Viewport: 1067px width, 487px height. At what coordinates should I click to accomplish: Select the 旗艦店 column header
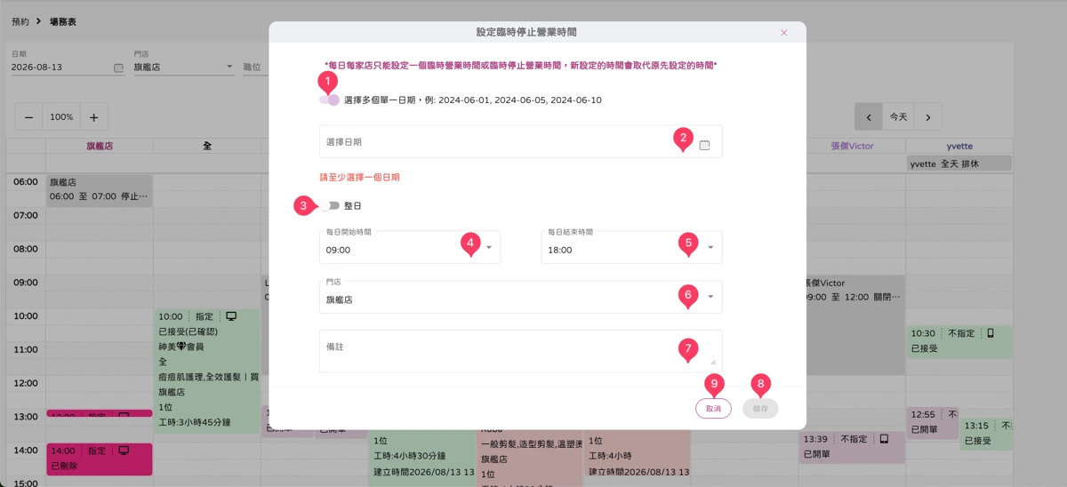pyautogui.click(x=99, y=145)
